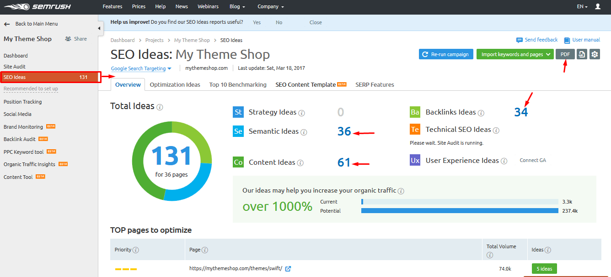Click the 5 ideas button

point(544,269)
